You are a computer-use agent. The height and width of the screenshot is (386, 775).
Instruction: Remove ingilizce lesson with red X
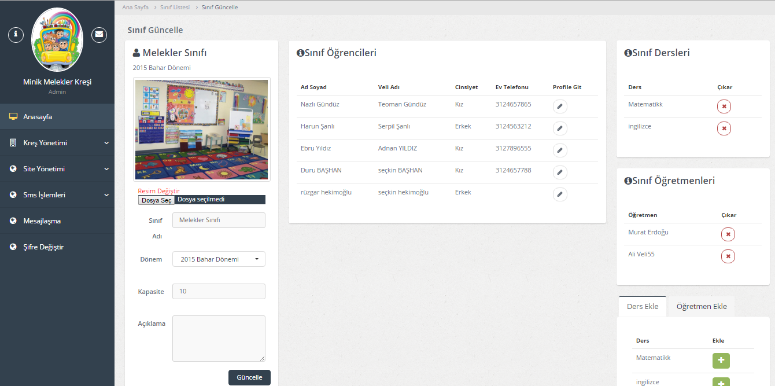[x=724, y=128]
